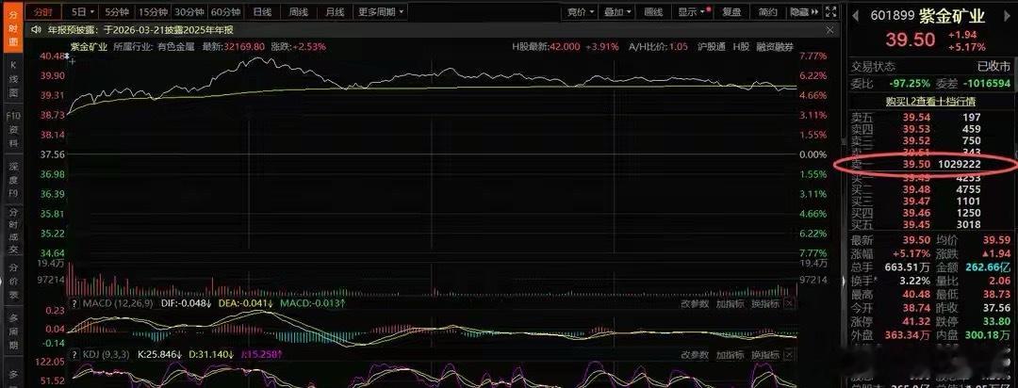Switch to 5分钟 period
The height and width of the screenshot is (388, 1018).
pyautogui.click(x=117, y=11)
